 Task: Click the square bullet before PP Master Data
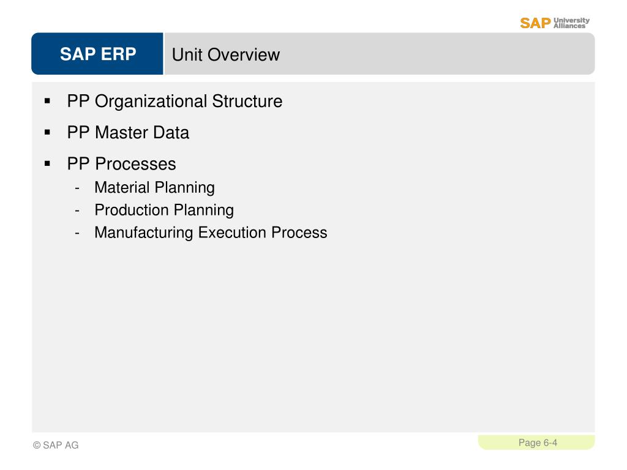pos(48,132)
